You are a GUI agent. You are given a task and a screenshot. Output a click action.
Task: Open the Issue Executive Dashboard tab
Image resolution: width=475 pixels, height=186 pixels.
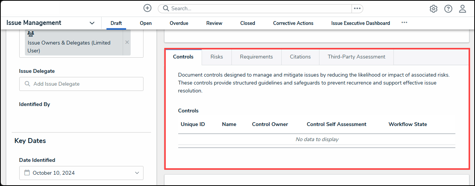(361, 23)
